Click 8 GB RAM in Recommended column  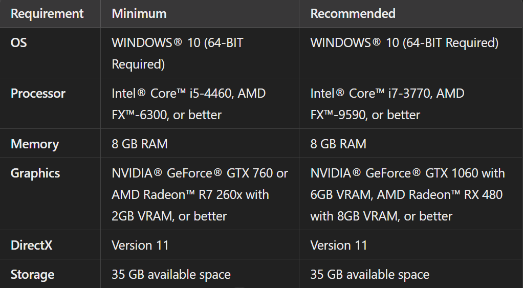click(x=338, y=144)
